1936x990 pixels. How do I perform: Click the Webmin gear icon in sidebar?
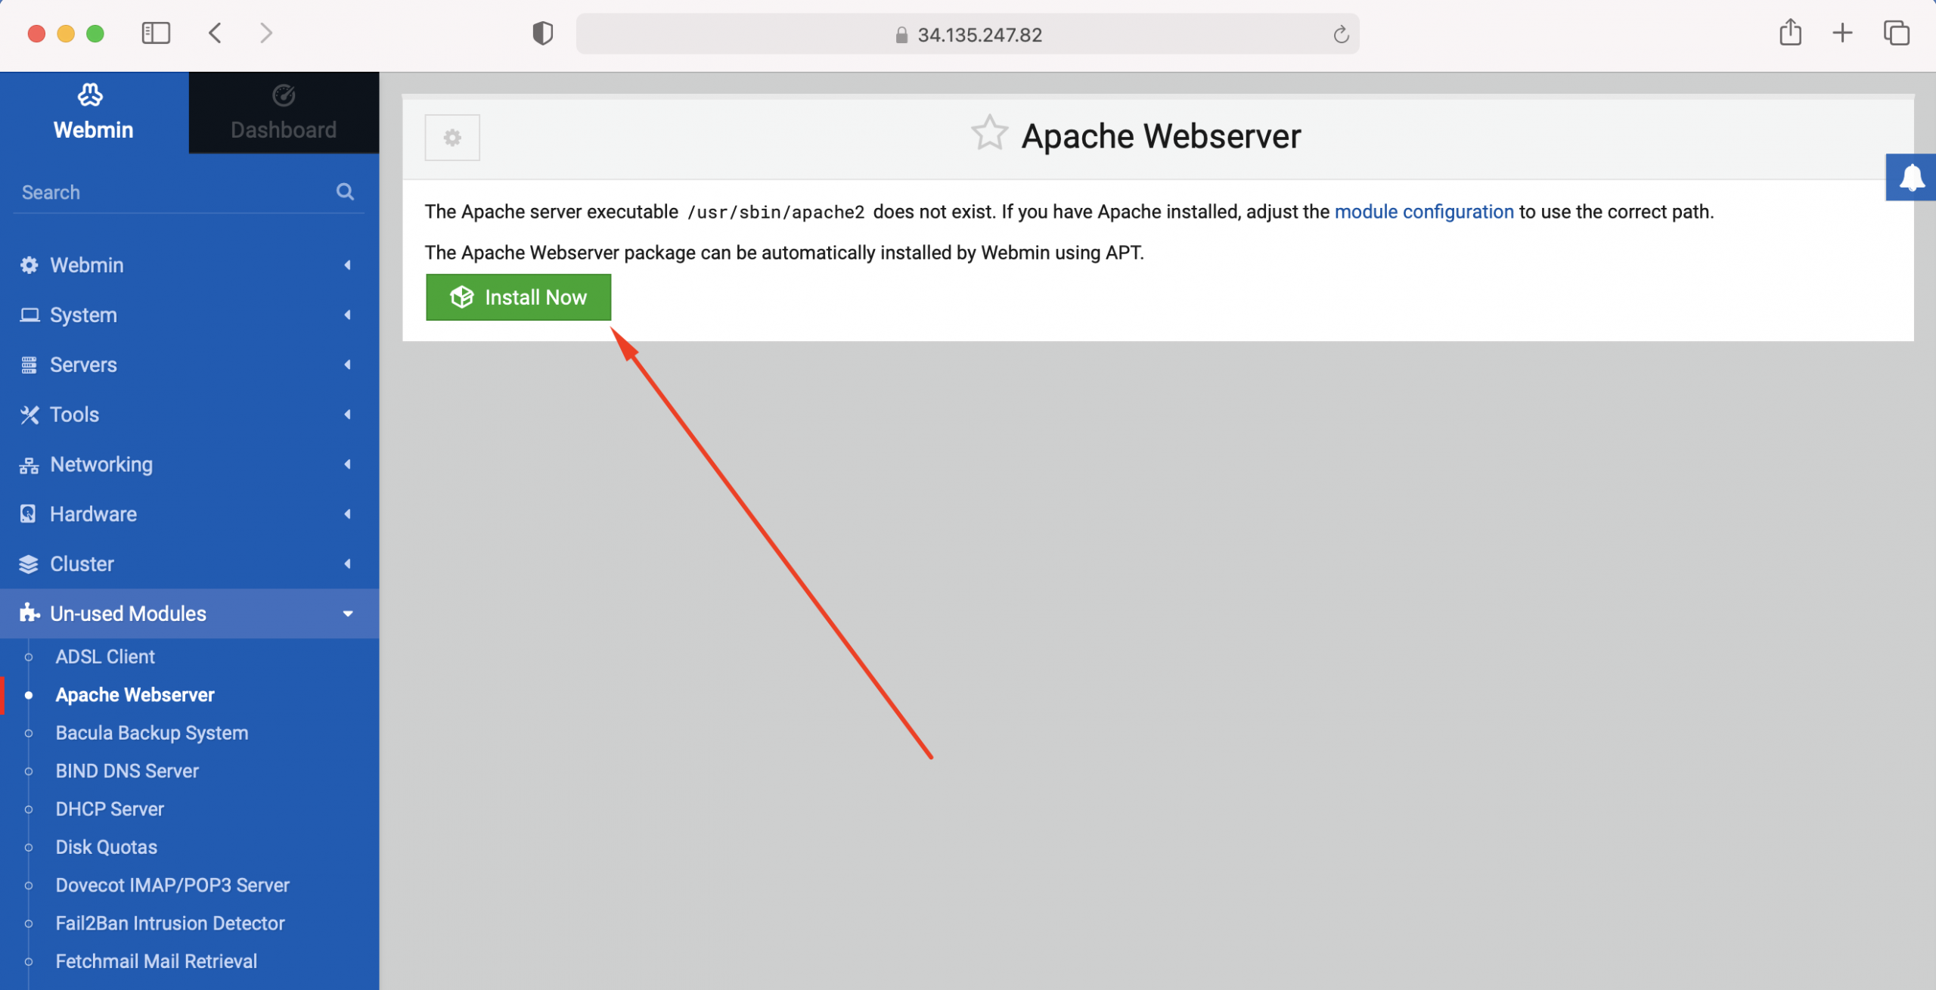click(29, 265)
